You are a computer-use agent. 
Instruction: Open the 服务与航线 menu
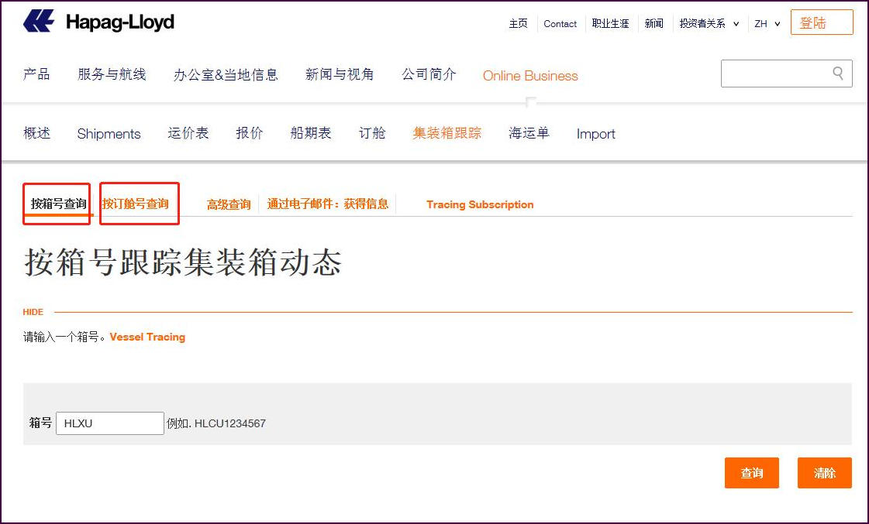coord(112,74)
